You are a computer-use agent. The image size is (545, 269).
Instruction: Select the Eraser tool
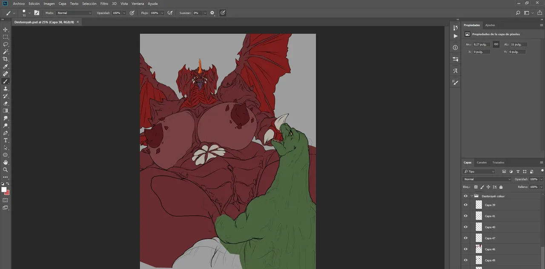6,103
